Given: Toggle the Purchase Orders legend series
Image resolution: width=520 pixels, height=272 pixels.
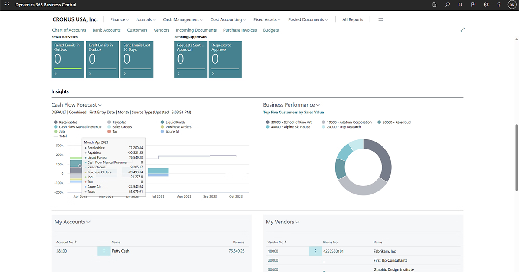Looking at the screenshot, I should click(175, 127).
